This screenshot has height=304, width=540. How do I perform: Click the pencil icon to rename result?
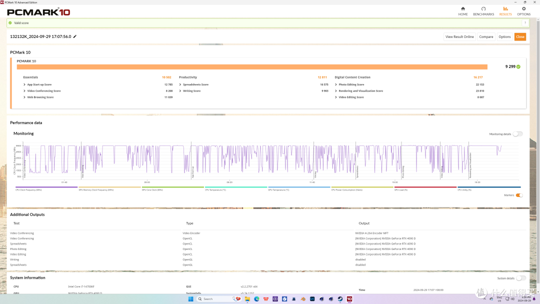click(x=74, y=36)
